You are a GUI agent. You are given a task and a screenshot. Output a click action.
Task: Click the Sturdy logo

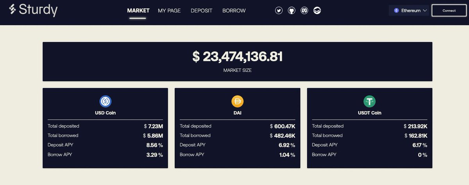click(33, 9)
